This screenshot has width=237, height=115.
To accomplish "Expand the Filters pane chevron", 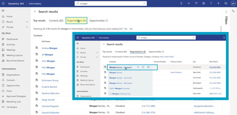I will coord(226,12).
